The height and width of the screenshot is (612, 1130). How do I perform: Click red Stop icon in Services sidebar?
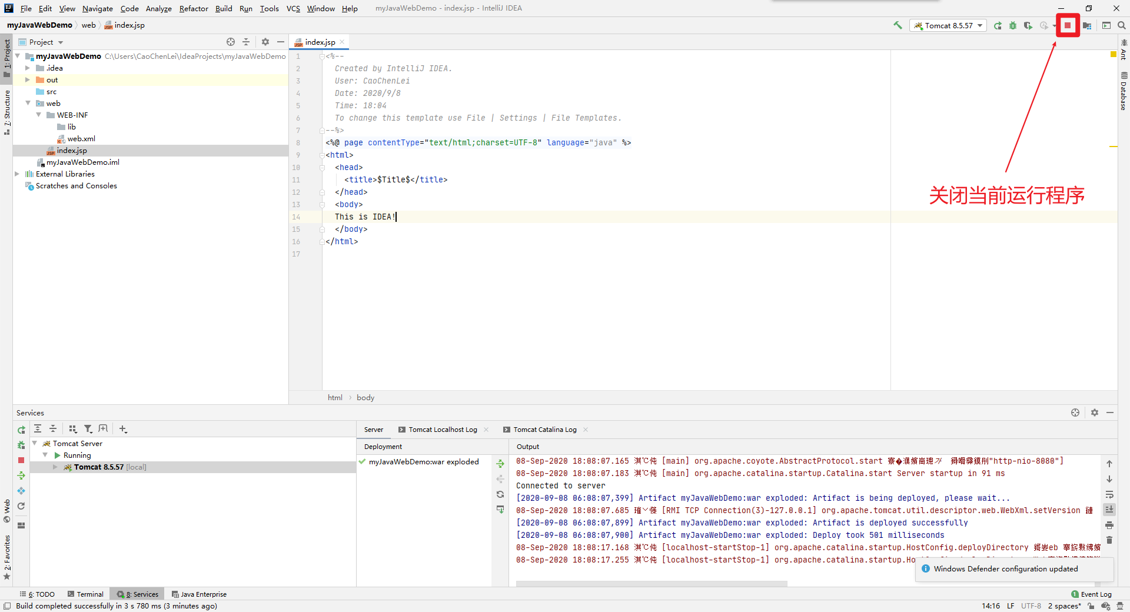click(21, 460)
